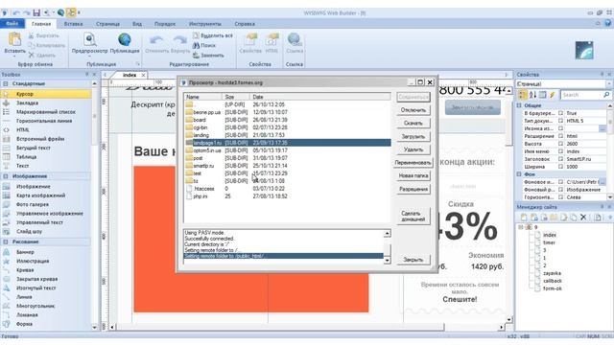This screenshot has height=345, width=614.
Task: Switch to the Страница ribbon tab
Action: point(107,24)
